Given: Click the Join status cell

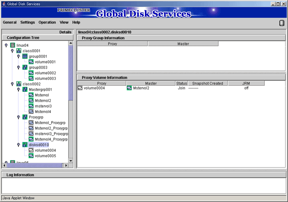Looking at the screenshot, I should [x=182, y=88].
